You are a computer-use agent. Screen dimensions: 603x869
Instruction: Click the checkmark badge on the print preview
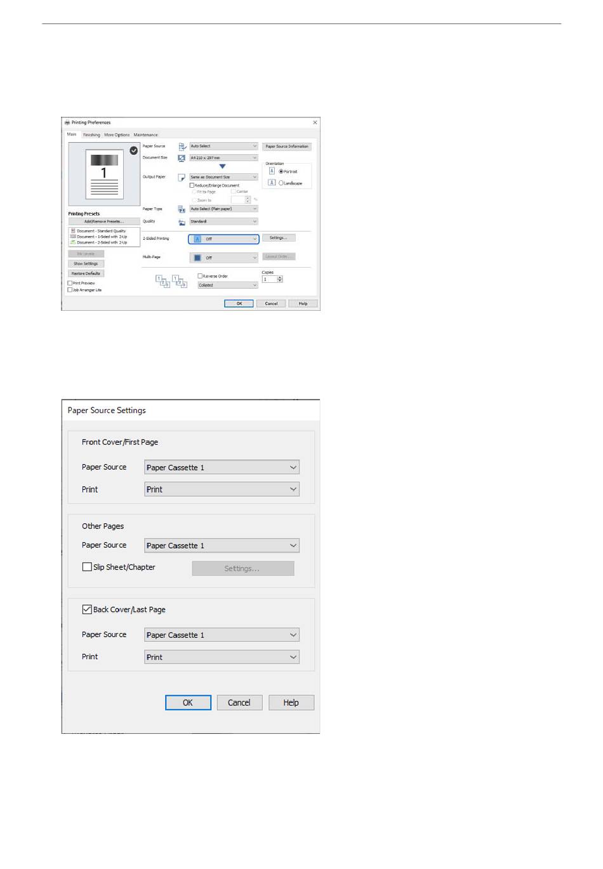133,150
